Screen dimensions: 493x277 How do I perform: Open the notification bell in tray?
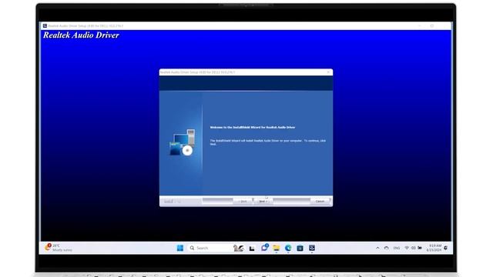[445, 248]
